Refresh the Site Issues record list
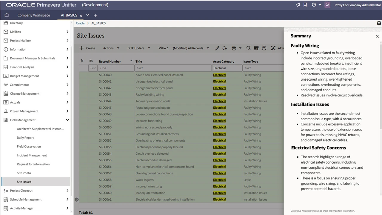Viewport: 382px width, 215px height. [224, 48]
